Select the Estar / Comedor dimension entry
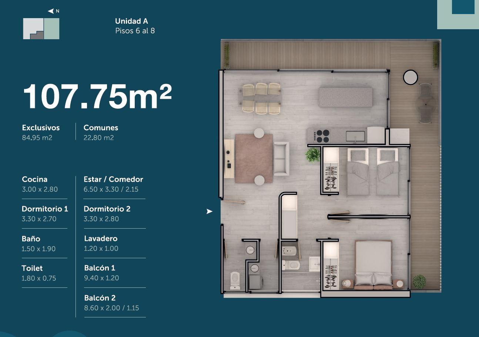Image resolution: width=479 pixels, height=337 pixels. (113, 184)
